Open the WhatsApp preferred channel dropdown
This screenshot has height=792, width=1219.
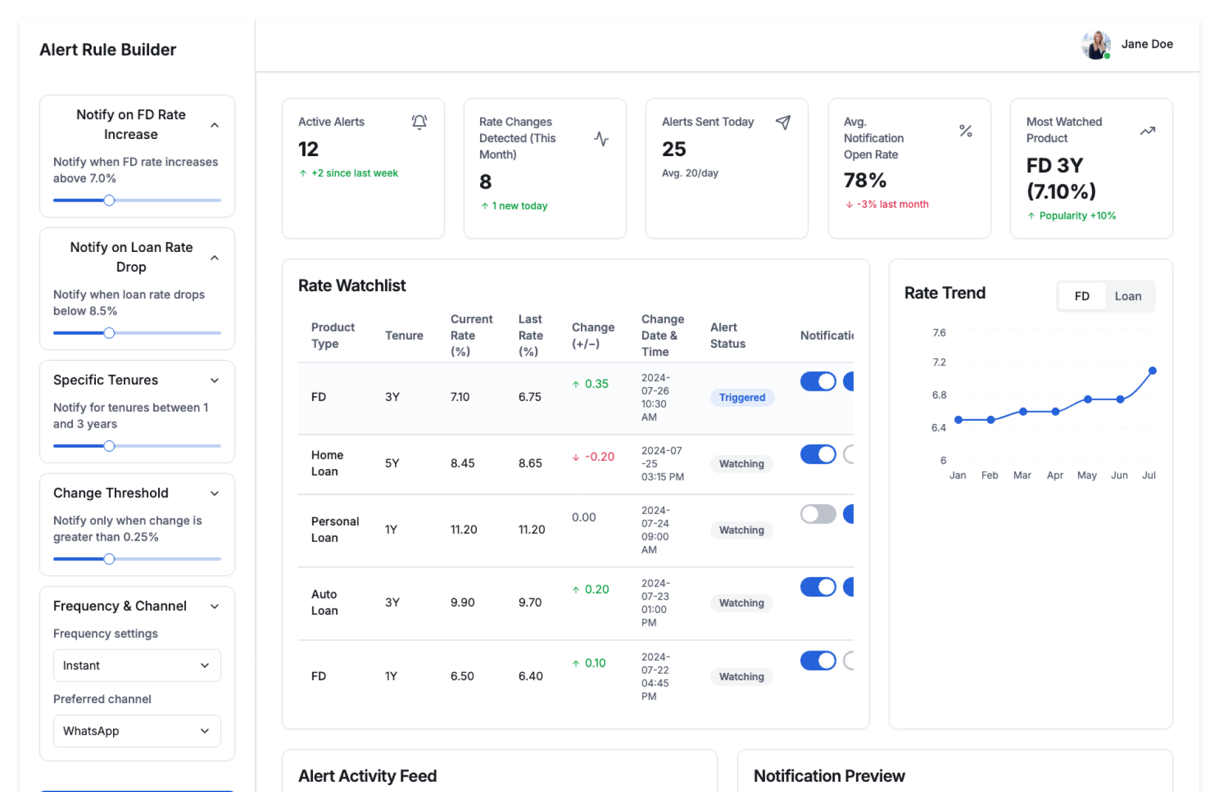tap(137, 730)
